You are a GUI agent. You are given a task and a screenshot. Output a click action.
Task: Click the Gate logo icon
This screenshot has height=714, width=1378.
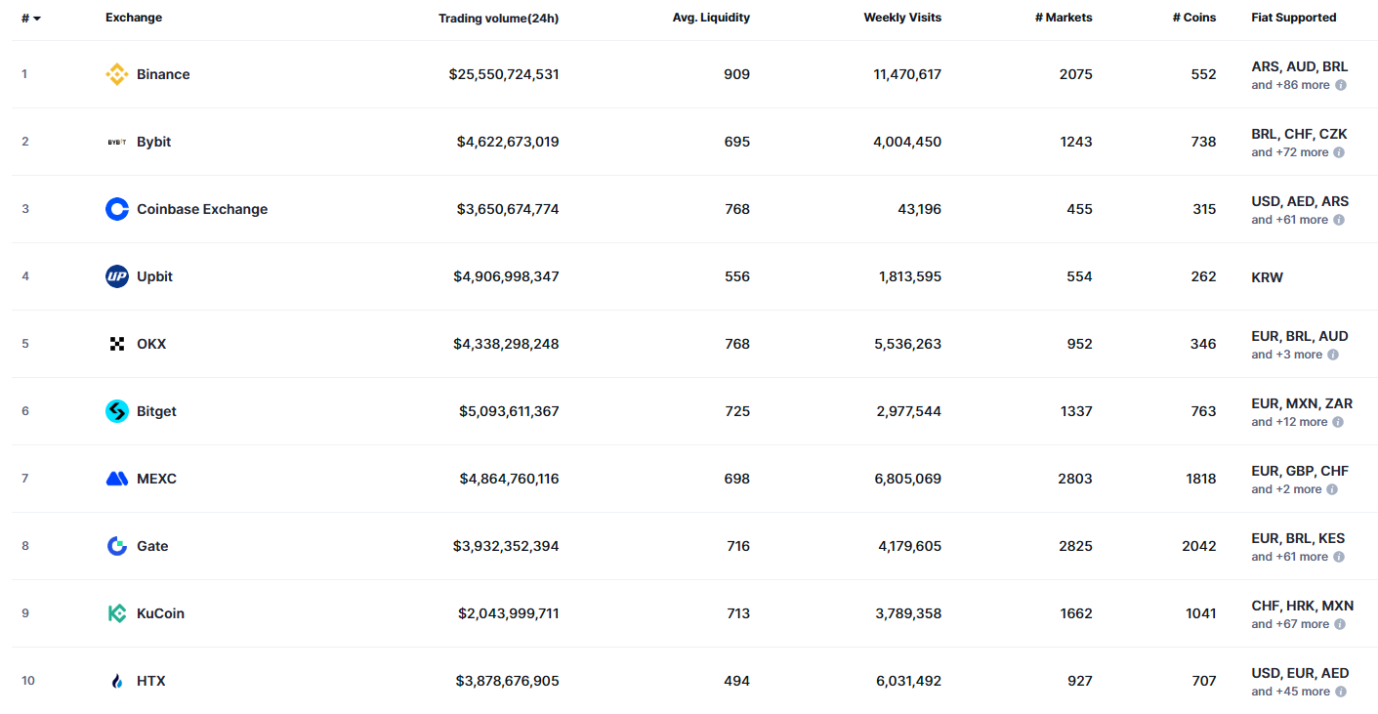[x=117, y=546]
